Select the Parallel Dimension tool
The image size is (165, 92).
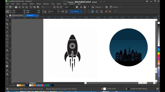(x=7, y=55)
